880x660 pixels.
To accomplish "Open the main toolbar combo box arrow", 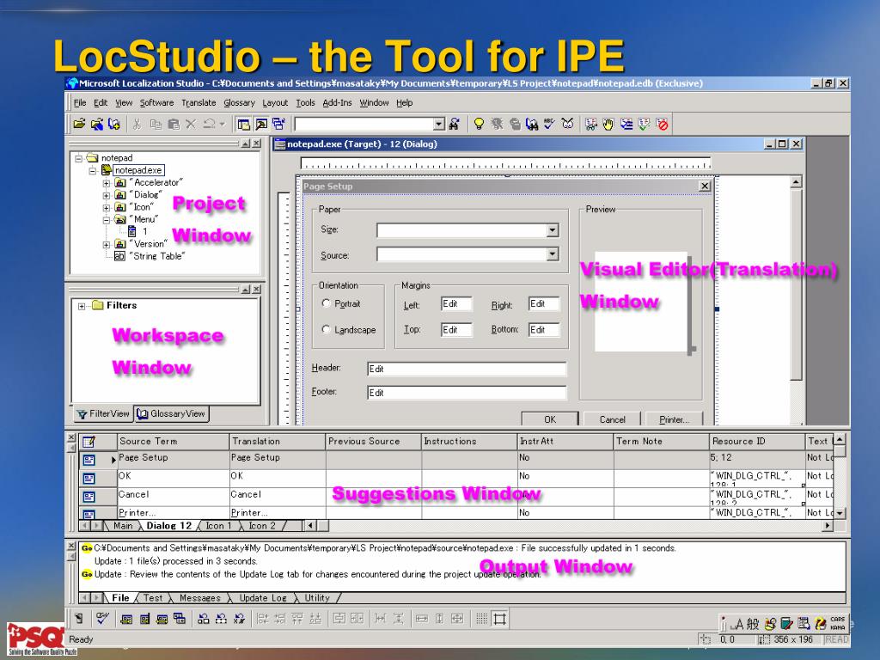I will 439,124.
